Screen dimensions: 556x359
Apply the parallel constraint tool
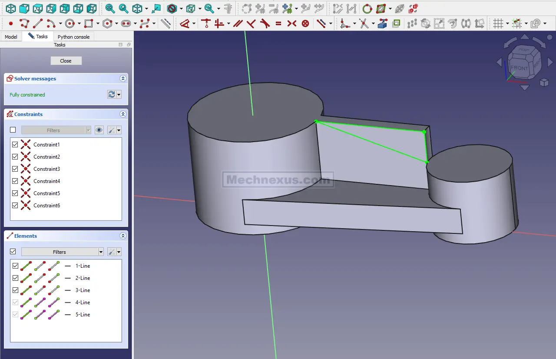tap(238, 23)
